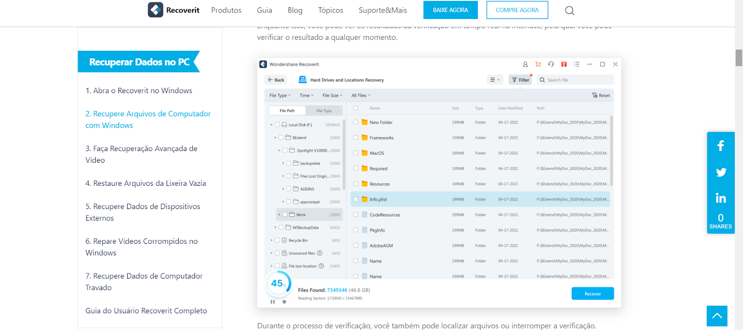Collapse the $Extend tree node
The width and height of the screenshot is (743, 330).
275,138
